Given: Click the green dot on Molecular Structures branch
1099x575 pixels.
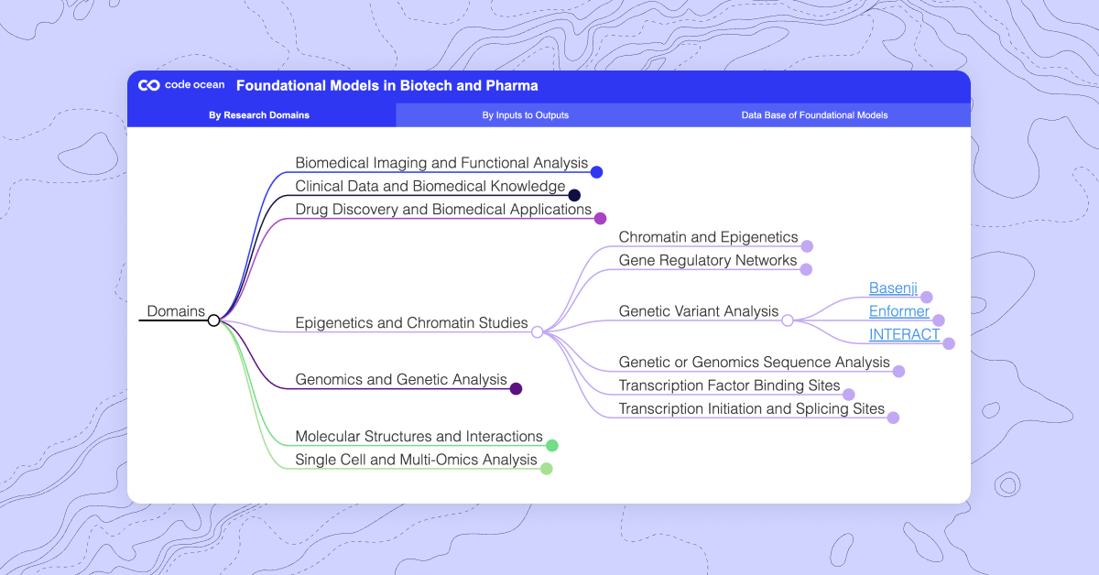Looking at the screenshot, I should [551, 445].
